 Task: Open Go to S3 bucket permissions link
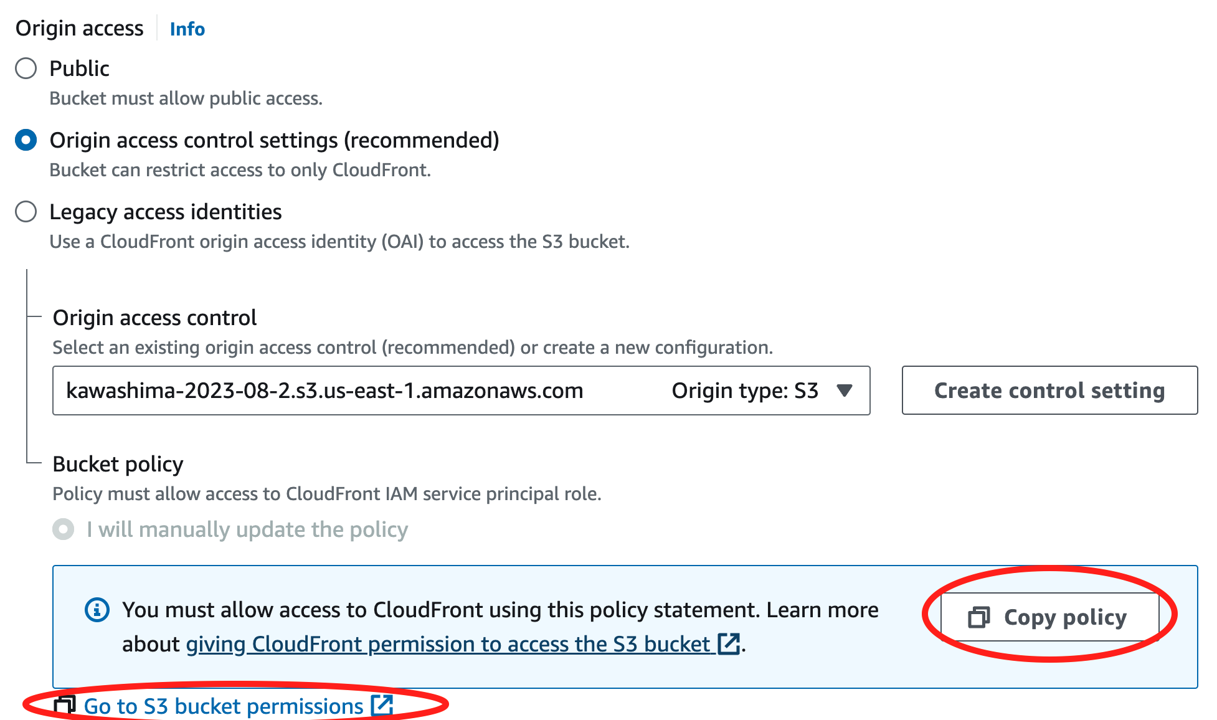224,706
